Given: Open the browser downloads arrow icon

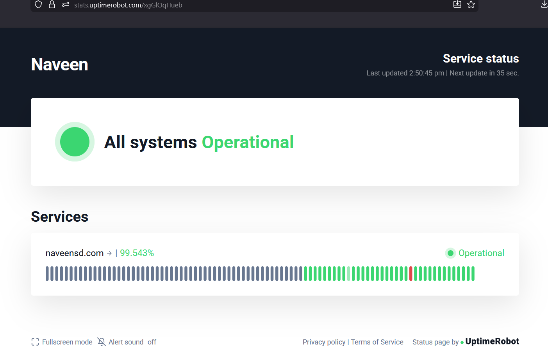Looking at the screenshot, I should 544,5.
